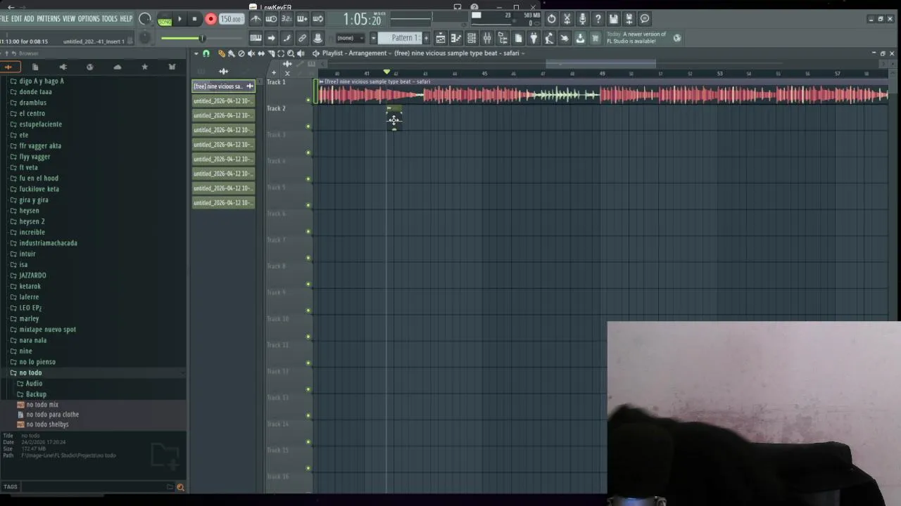
Task: Choose the select tool in Playlist toolbar
Action: pos(281,53)
